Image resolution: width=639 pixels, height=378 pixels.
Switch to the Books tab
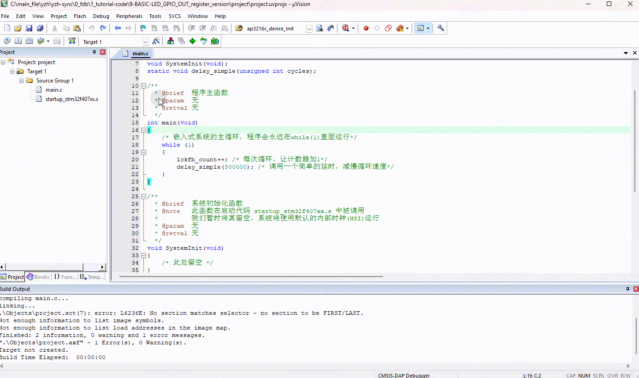click(x=38, y=277)
